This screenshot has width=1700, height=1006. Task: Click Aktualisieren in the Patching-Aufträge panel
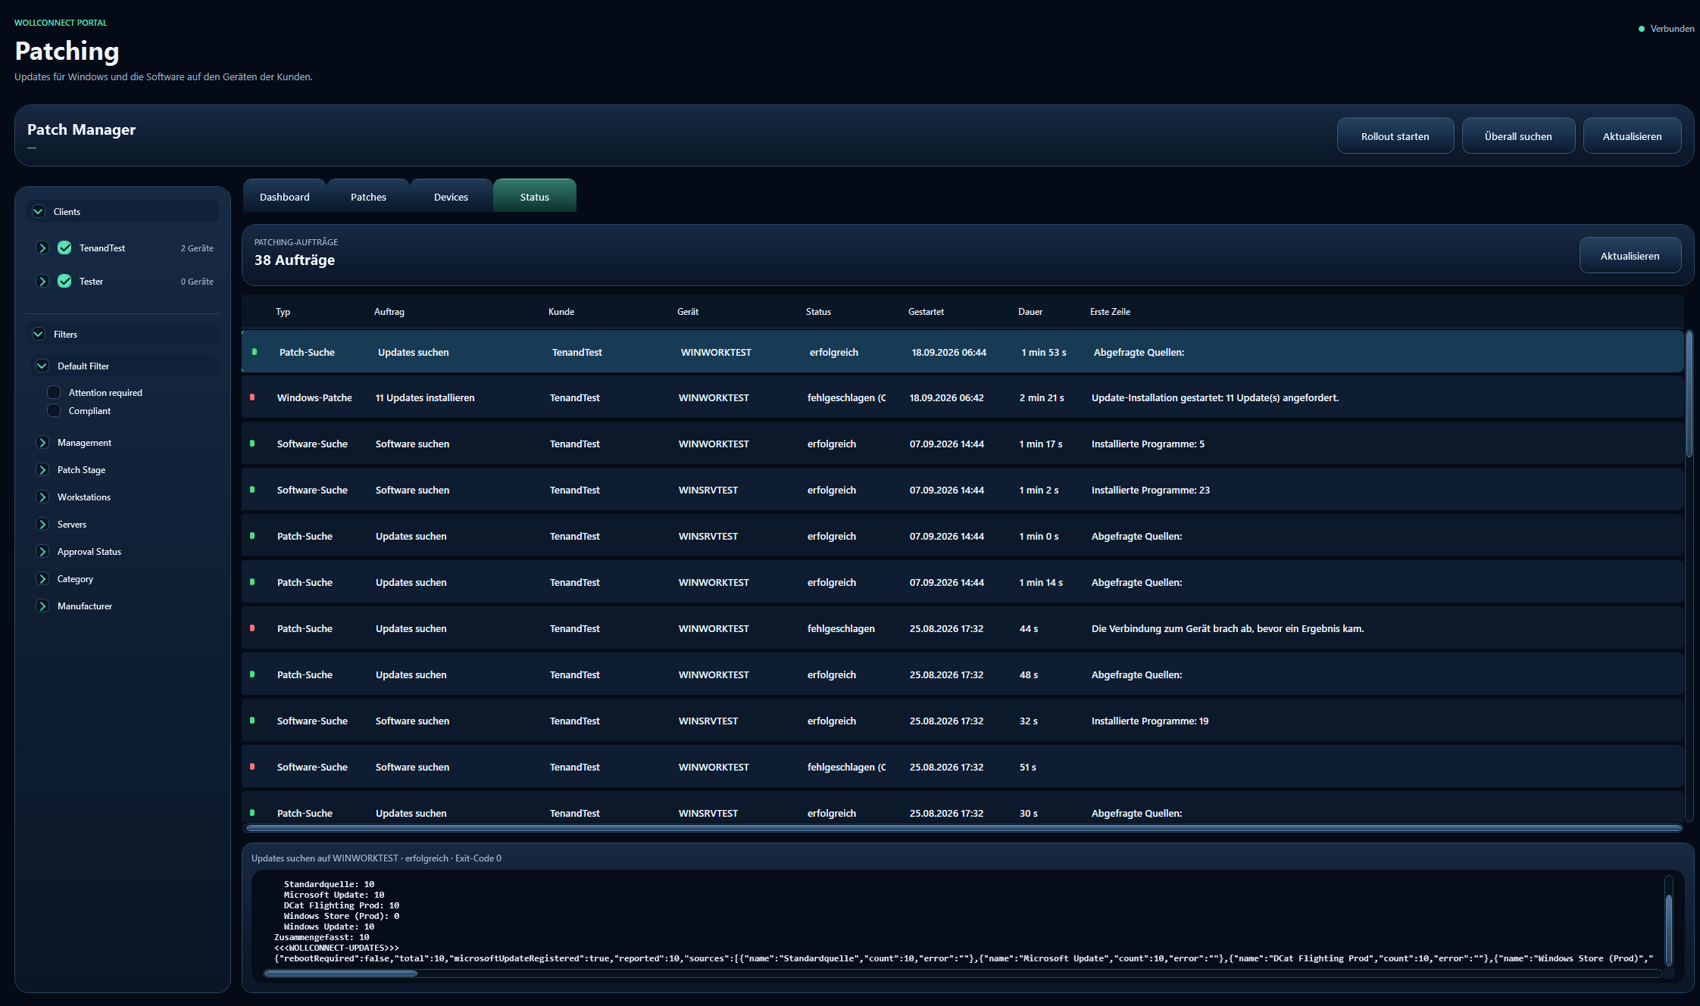[x=1630, y=255]
